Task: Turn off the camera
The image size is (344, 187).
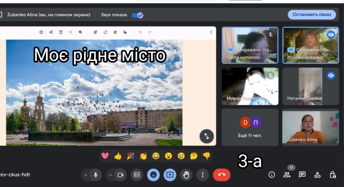Action: tap(120, 175)
